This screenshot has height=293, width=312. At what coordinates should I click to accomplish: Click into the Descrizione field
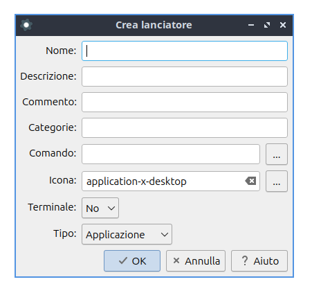pos(185,77)
